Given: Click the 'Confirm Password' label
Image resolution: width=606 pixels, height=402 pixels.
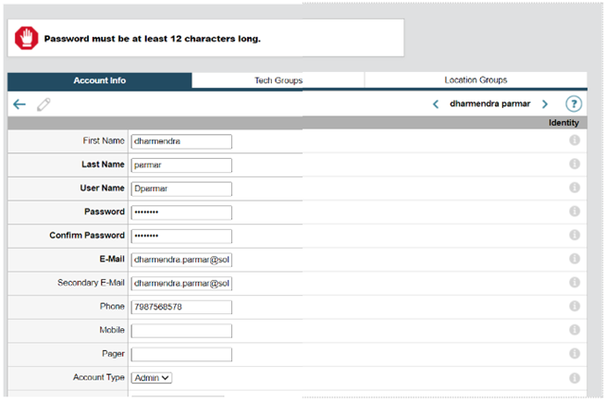Looking at the screenshot, I should pyautogui.click(x=87, y=235).
